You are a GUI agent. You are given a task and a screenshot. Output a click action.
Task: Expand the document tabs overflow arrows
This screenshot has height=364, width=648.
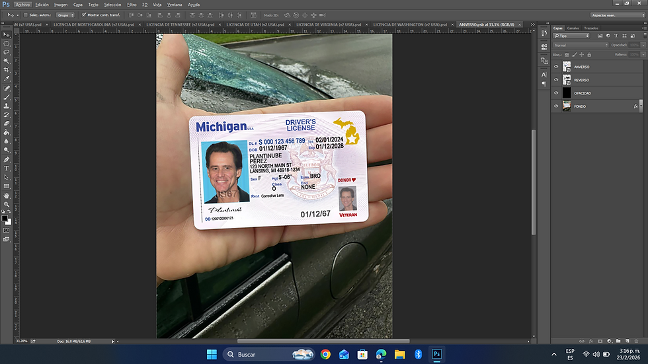533,24
